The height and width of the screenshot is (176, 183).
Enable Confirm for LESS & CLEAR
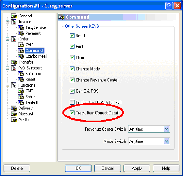[72, 102]
